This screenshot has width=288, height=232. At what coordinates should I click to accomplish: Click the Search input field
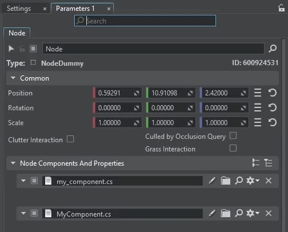pos(145,21)
